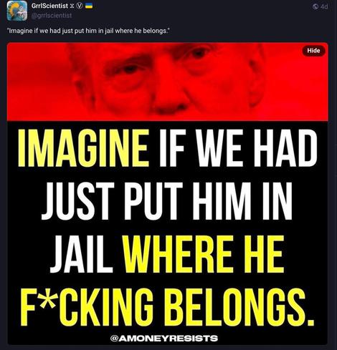Click the nose in the red photo
The height and width of the screenshot is (350, 337).
[x=171, y=99]
